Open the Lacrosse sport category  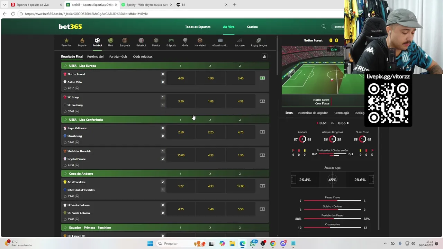click(x=239, y=42)
